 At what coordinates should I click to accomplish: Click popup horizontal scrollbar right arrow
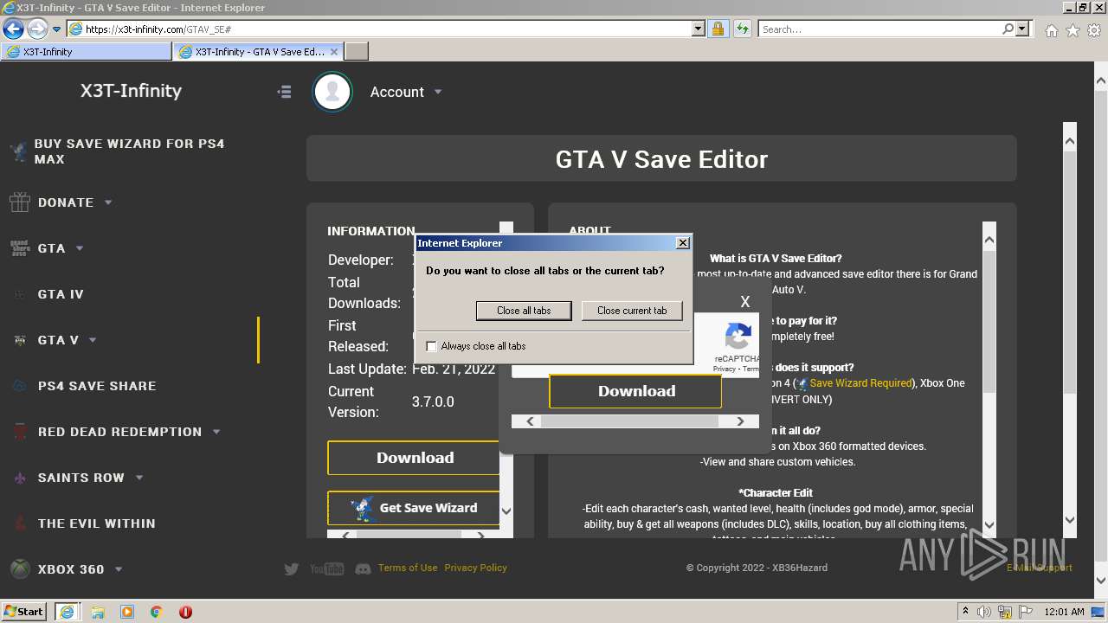740,421
